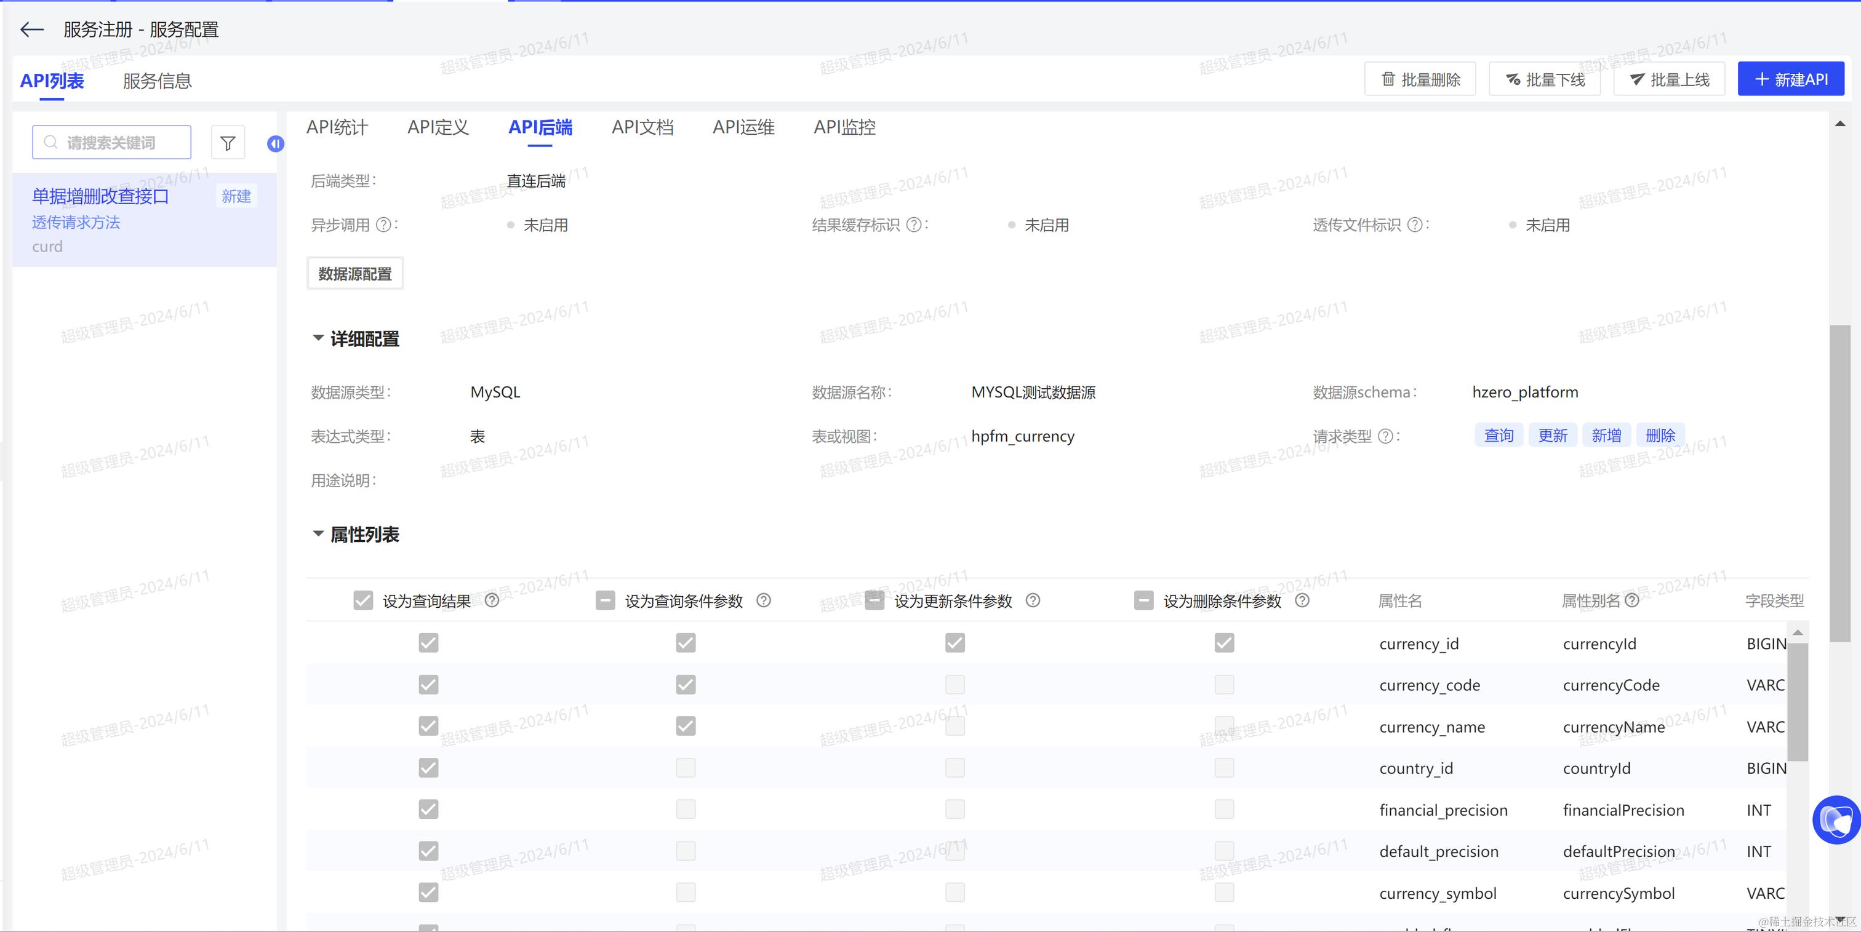This screenshot has height=932, width=1861.
Task: Focus the keyword search input field
Action: click(x=112, y=142)
